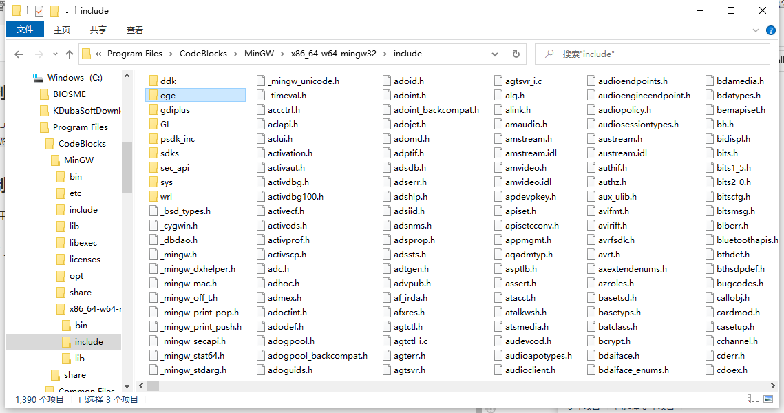This screenshot has width=784, height=413.
Task: Click the tree pane scroll down arrow
Action: 127,386
